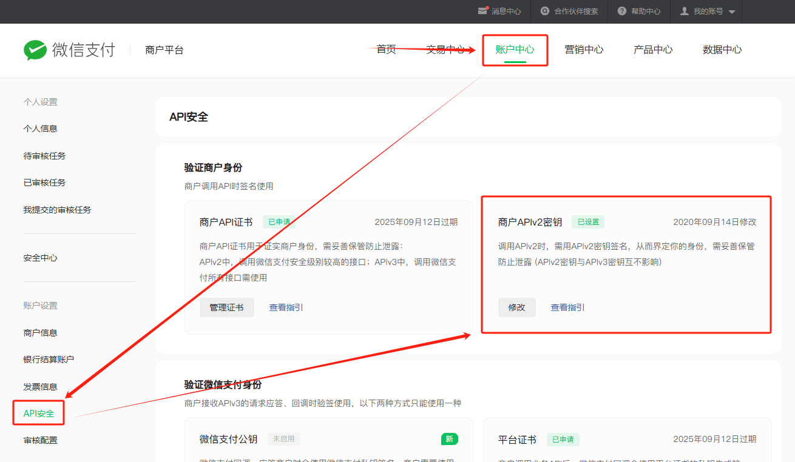This screenshot has width=795, height=462.
Task: Open 帮助中心 in the top bar
Action: point(646,12)
